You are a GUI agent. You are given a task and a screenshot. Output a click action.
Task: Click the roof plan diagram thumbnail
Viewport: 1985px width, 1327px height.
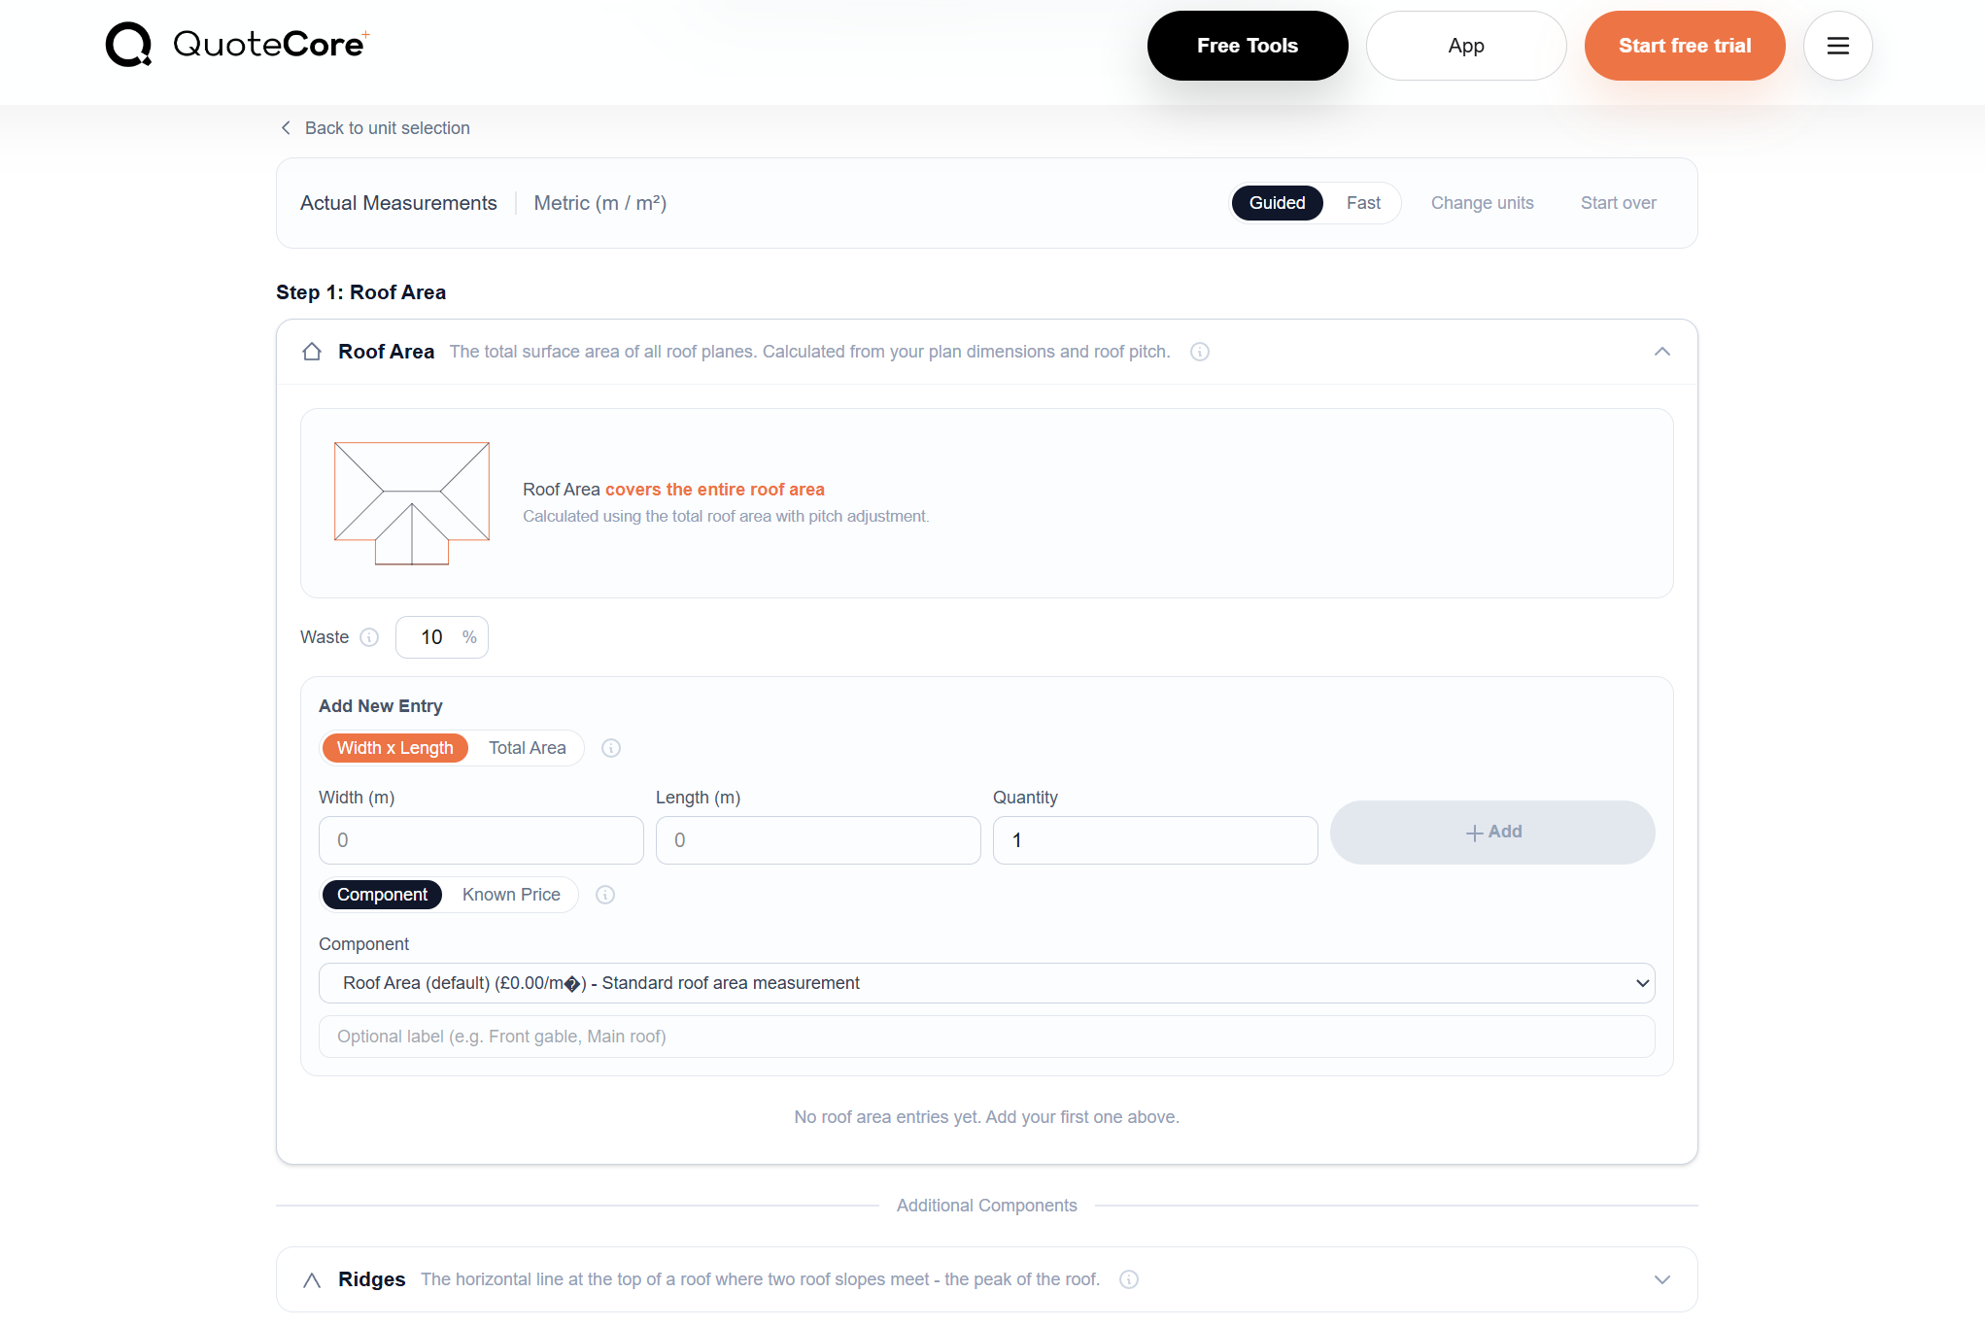[412, 503]
